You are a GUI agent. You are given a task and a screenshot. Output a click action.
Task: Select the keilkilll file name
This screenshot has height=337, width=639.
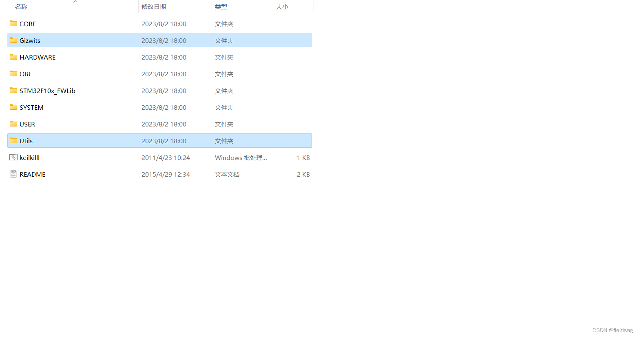(x=29, y=157)
